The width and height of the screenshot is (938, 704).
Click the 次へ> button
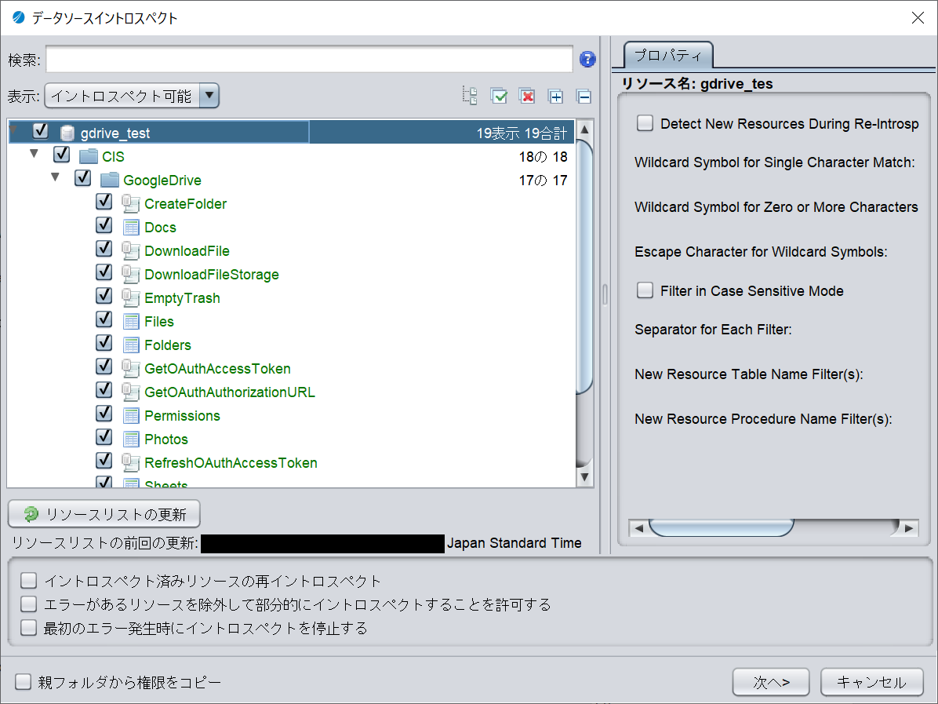[771, 682]
